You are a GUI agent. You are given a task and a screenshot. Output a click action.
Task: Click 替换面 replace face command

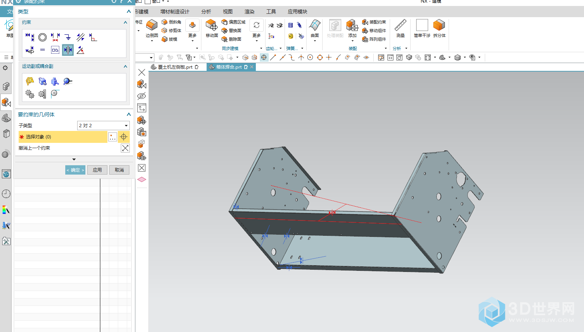232,31
